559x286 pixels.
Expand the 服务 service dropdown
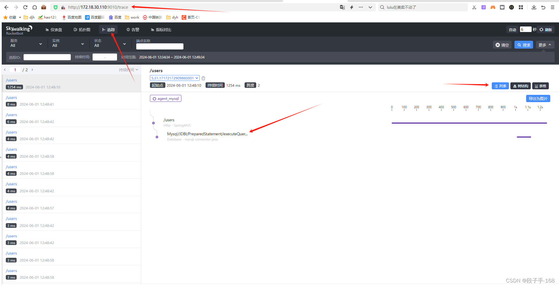coord(26,43)
